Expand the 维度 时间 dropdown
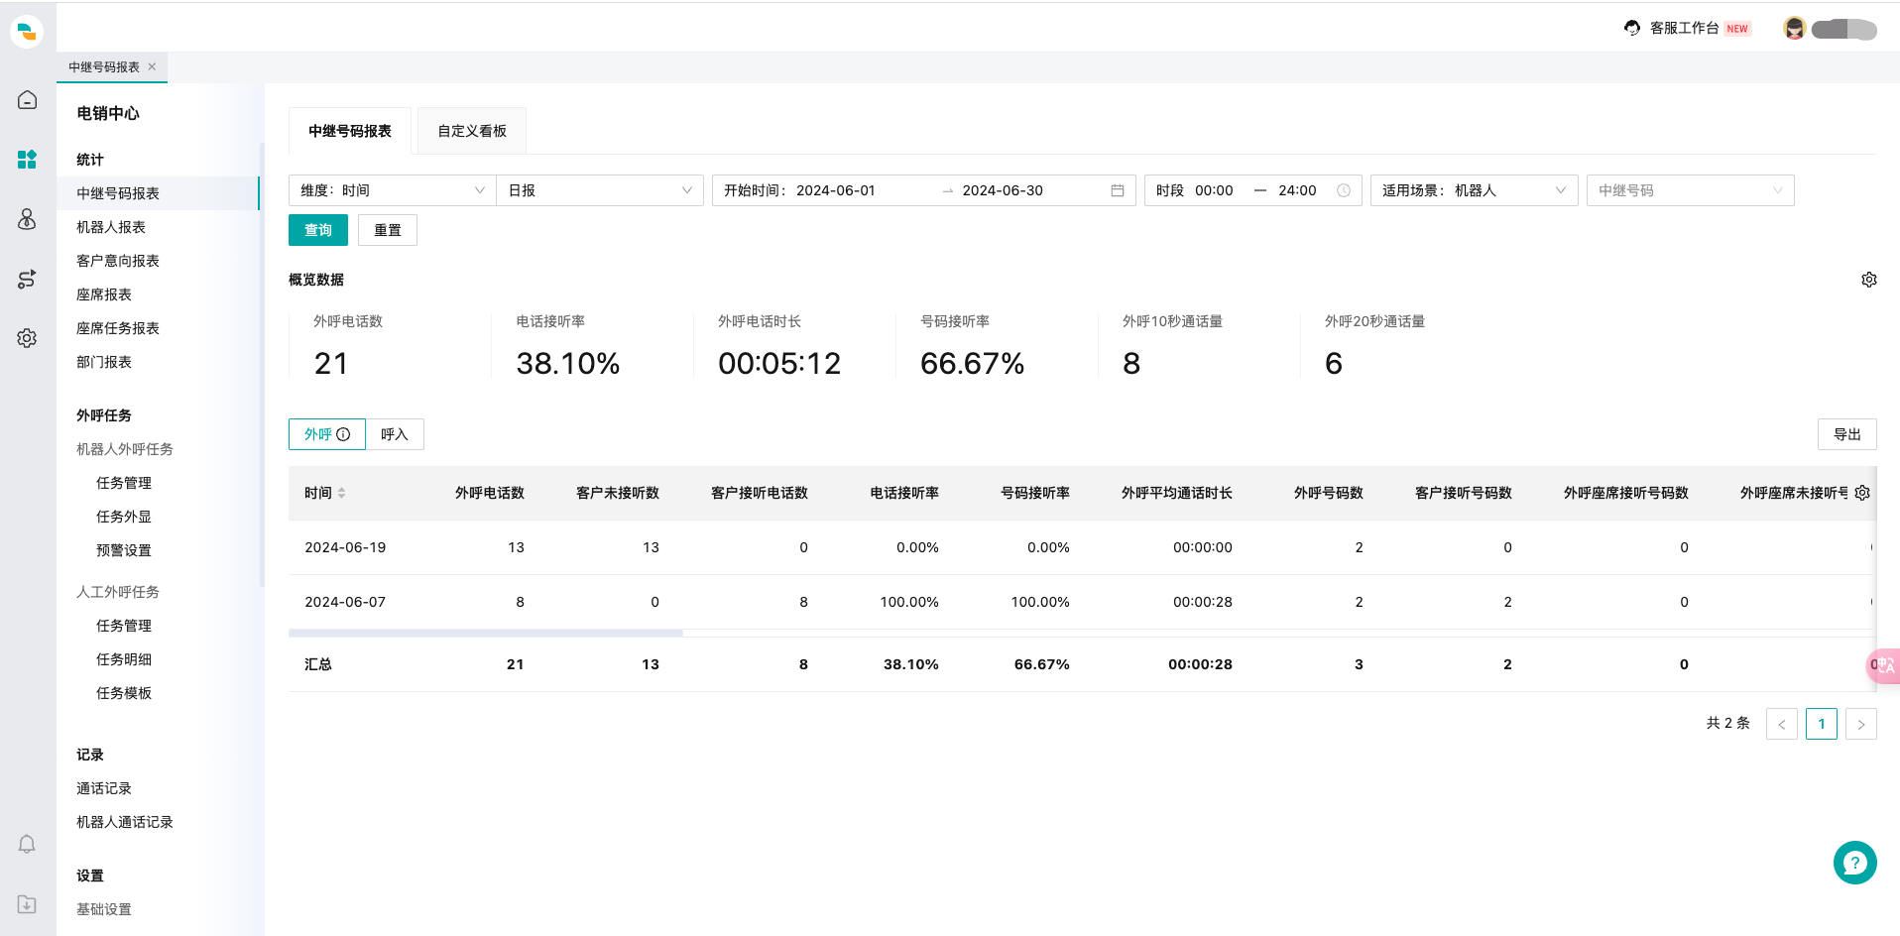The image size is (1900, 936). click(x=393, y=190)
